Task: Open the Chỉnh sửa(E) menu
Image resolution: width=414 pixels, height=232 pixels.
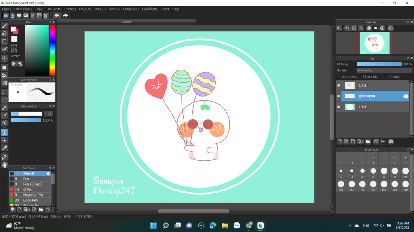Action: [23, 9]
